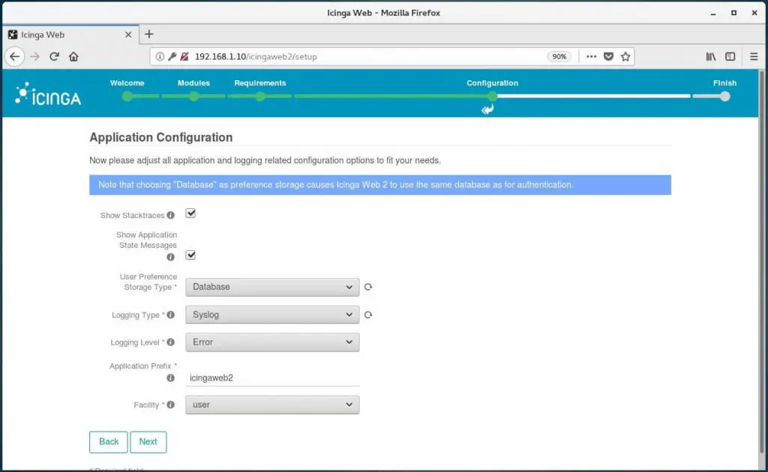
Task: Minimize the Firefox window
Action: click(x=713, y=13)
